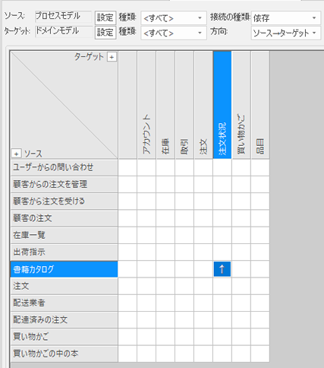The height and width of the screenshot is (368, 324).
Task: Click the ターゲット field showing ドメインモデル
Action: click(x=64, y=31)
